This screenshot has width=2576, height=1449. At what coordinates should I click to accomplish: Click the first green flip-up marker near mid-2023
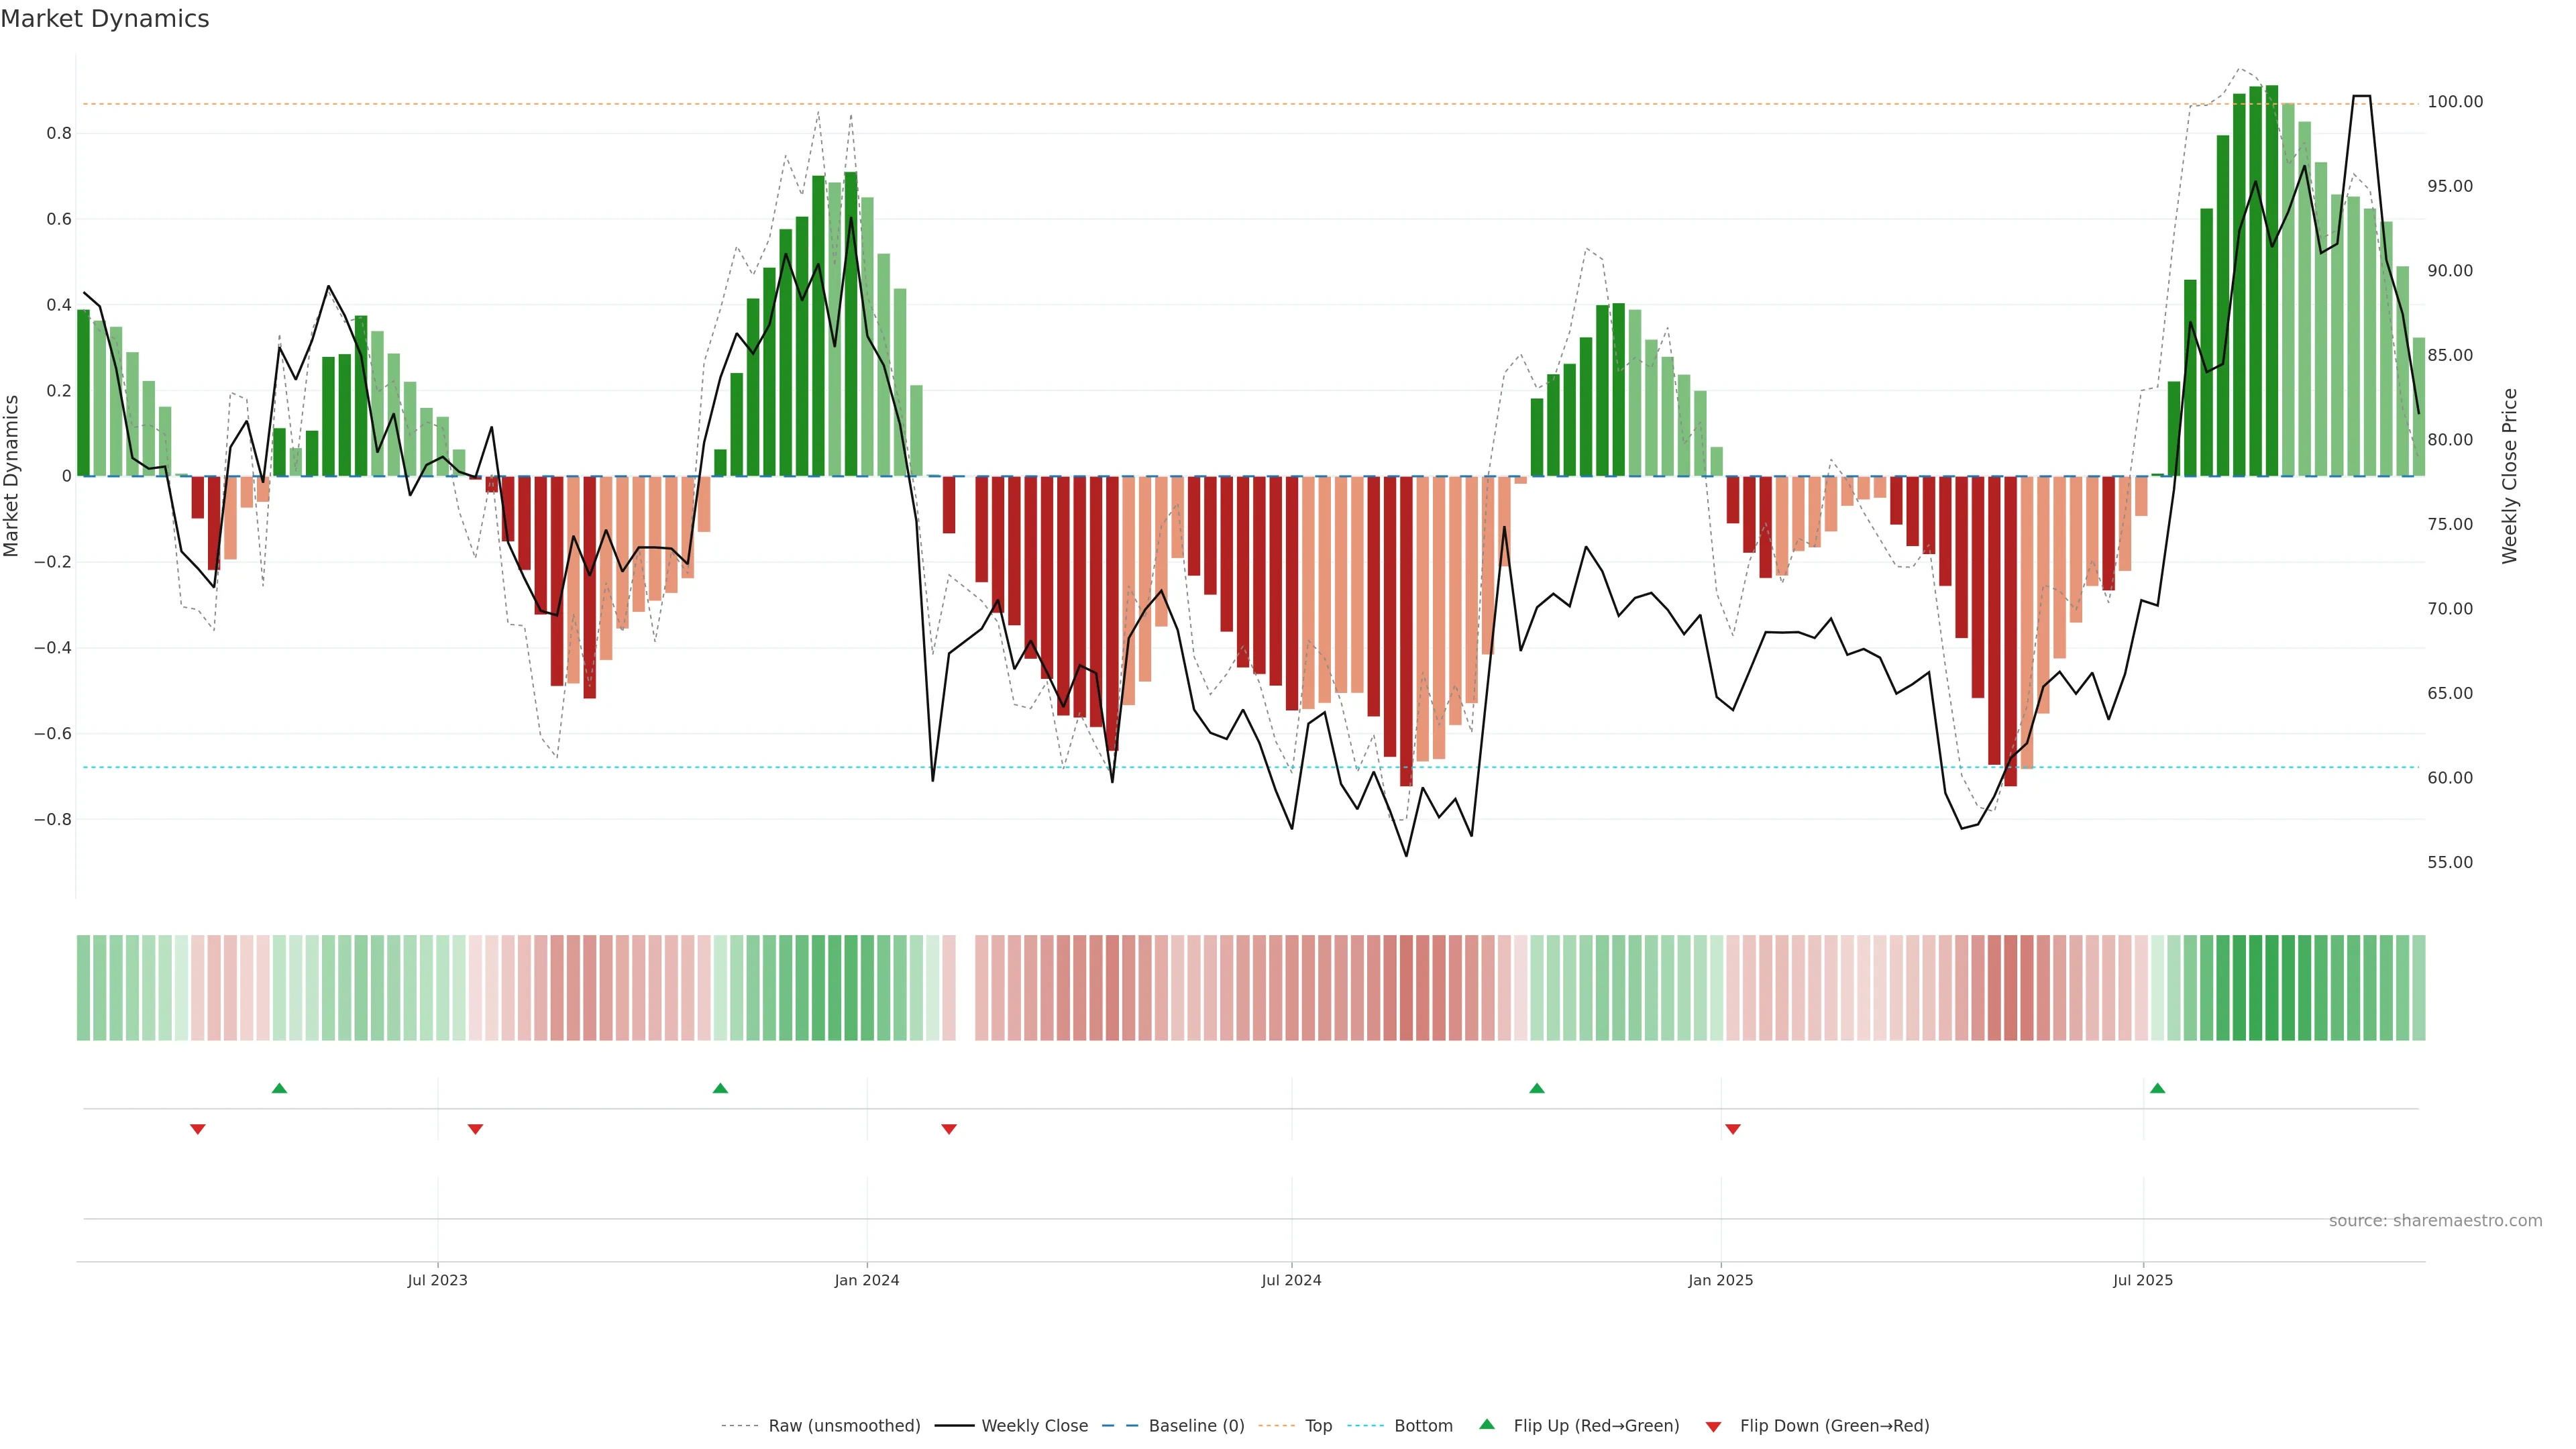(x=279, y=1088)
